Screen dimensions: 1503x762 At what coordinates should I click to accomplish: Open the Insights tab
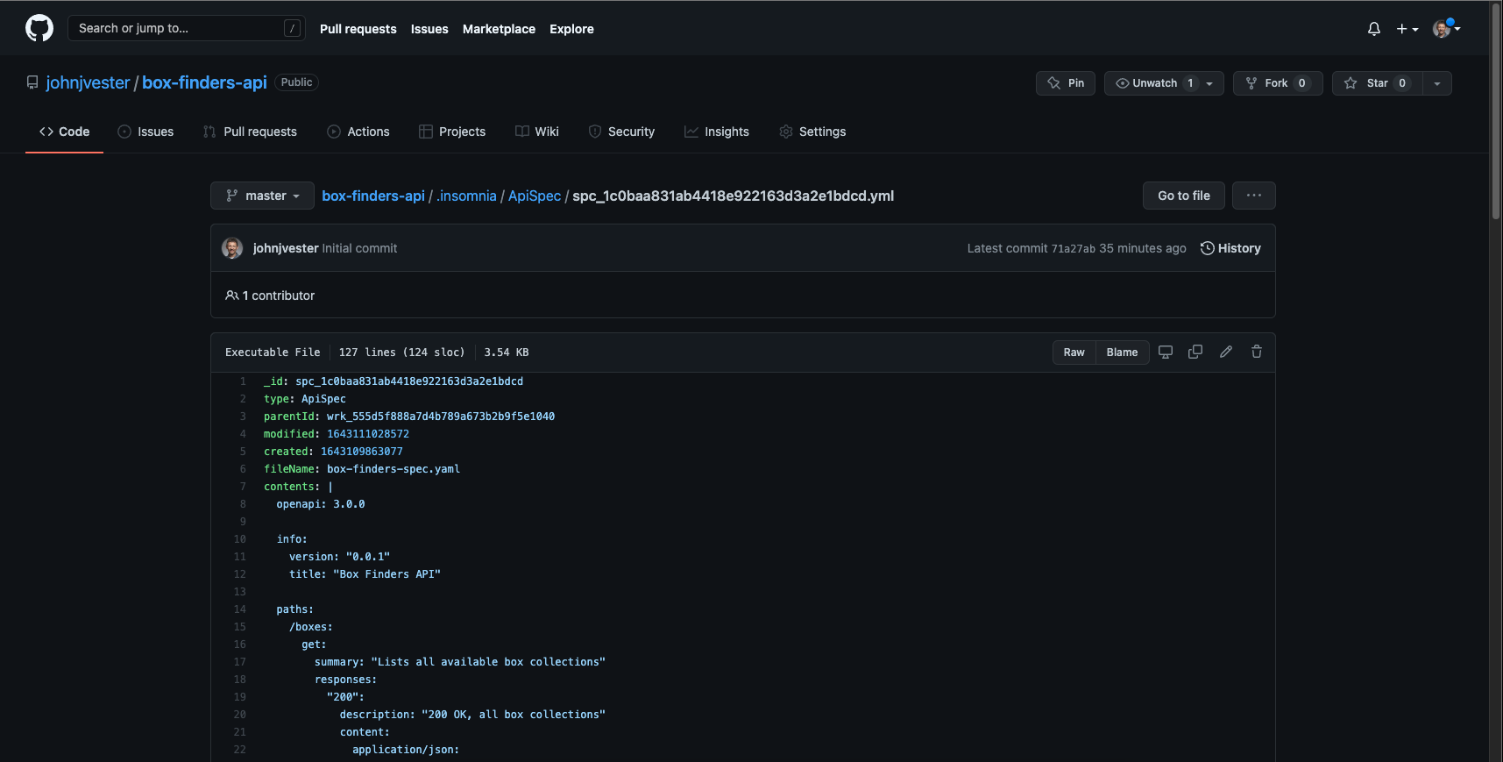(717, 132)
